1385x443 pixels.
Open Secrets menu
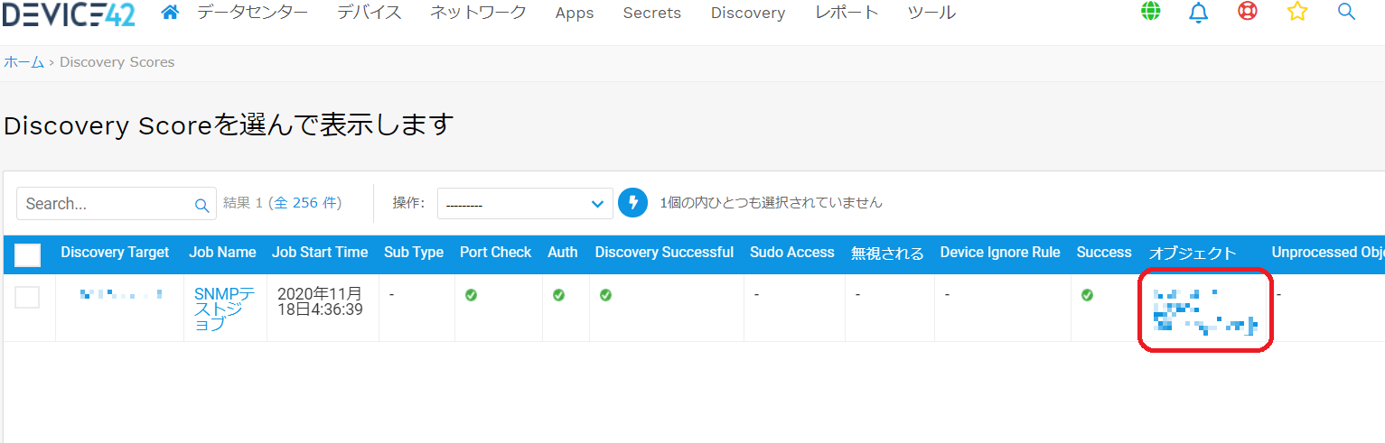652,13
